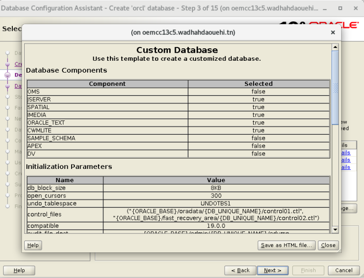This screenshot has height=278, width=364.
Task: Select the control_files parameter
Action: click(x=65, y=214)
